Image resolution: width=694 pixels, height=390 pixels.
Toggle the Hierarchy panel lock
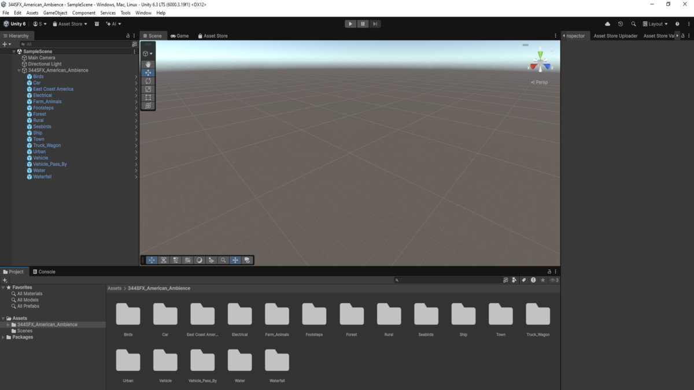(128, 36)
